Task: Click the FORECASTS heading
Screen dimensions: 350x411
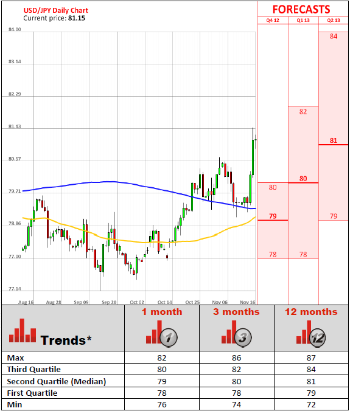Action: [301, 10]
